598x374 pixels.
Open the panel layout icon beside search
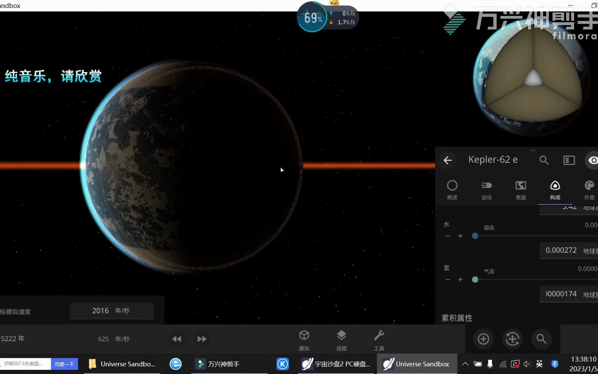click(x=569, y=160)
